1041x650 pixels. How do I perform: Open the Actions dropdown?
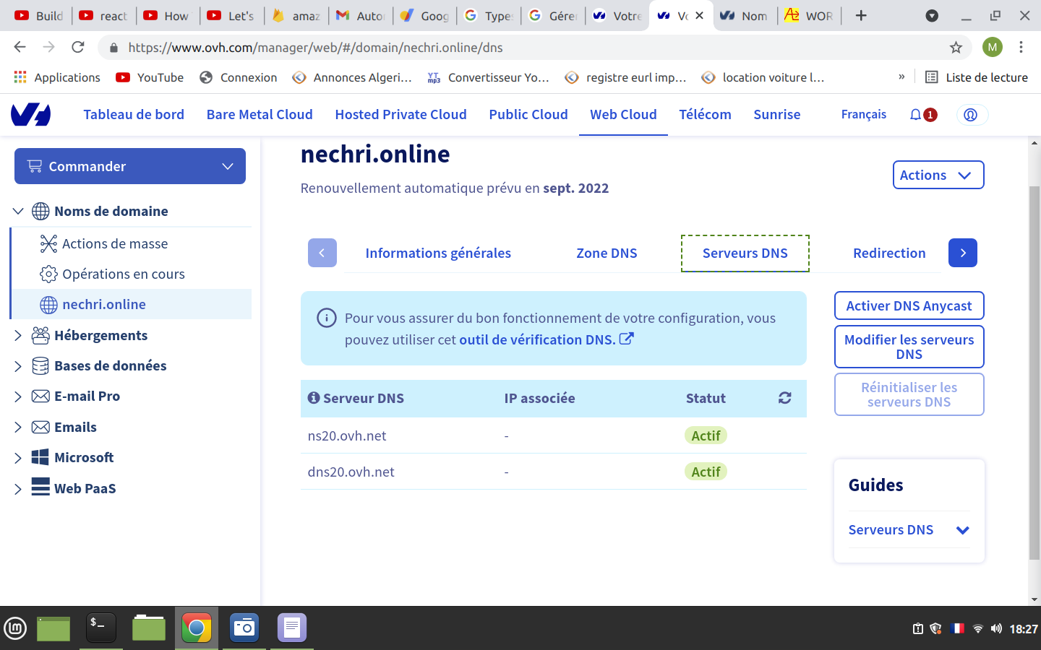click(x=938, y=175)
